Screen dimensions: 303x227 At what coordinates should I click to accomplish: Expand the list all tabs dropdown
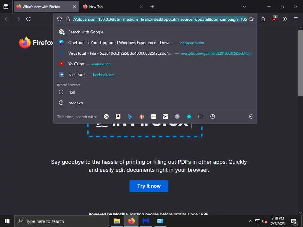pos(244,7)
